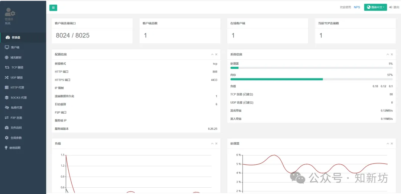Click the NPS link in the header

357,7
